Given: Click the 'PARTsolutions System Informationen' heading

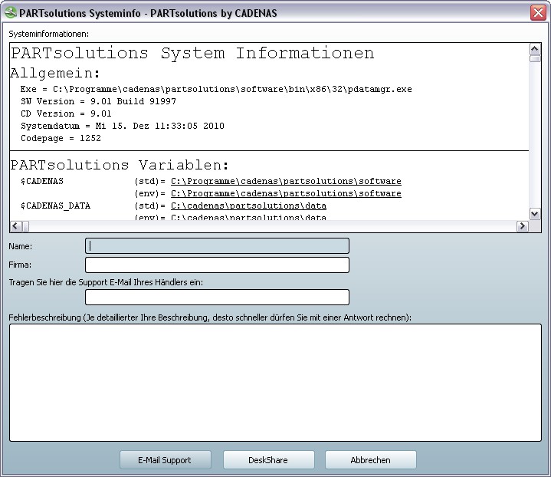Looking at the screenshot, I should tap(192, 53).
